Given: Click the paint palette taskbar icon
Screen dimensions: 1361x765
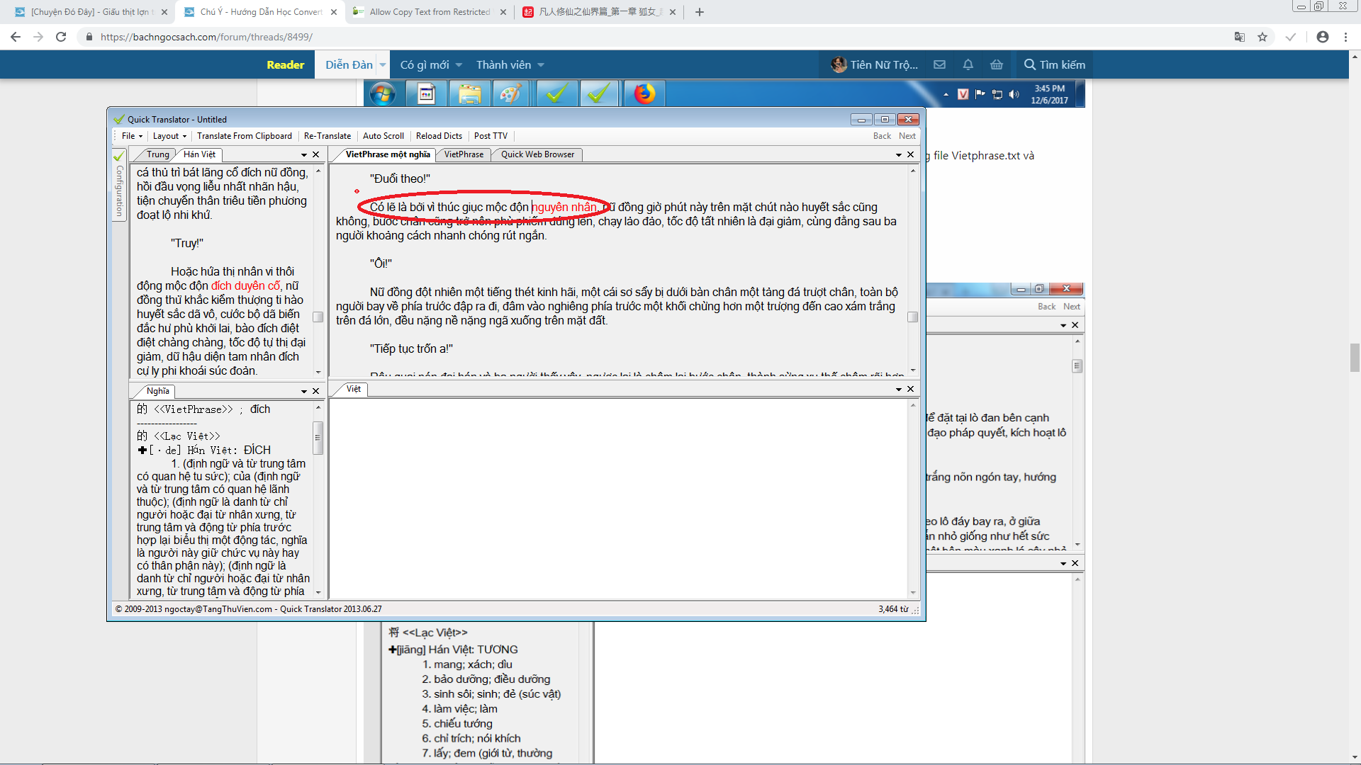Looking at the screenshot, I should tap(511, 93).
